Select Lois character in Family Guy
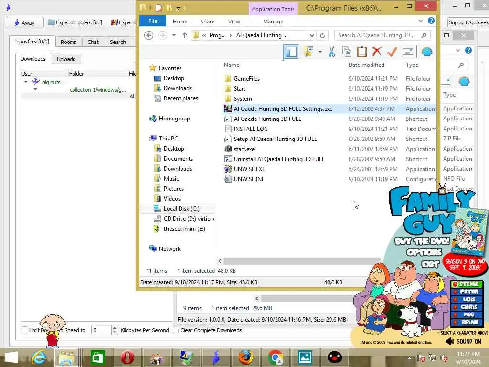Screen dimensions: 489x367 467,299
